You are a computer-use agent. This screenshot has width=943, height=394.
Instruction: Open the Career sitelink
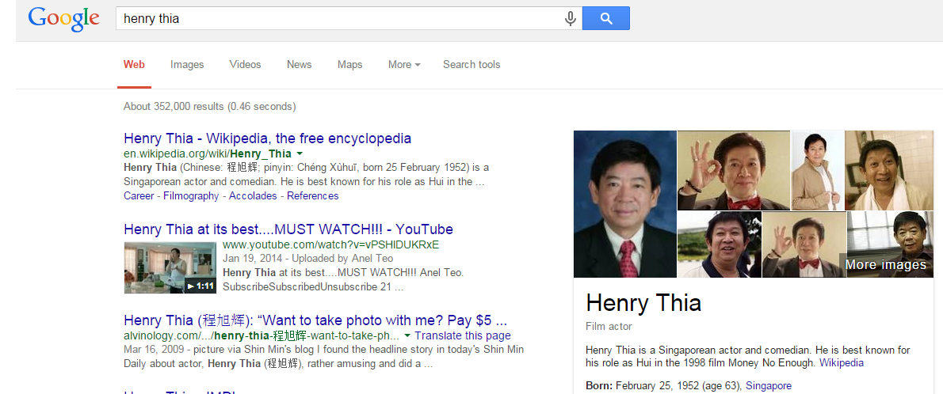pos(139,195)
